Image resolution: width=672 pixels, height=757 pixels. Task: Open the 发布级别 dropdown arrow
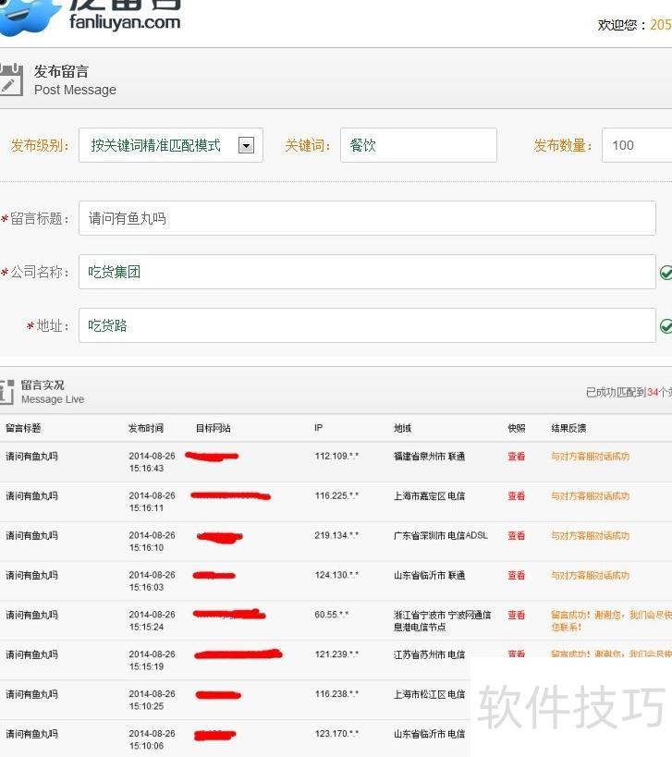point(246,145)
